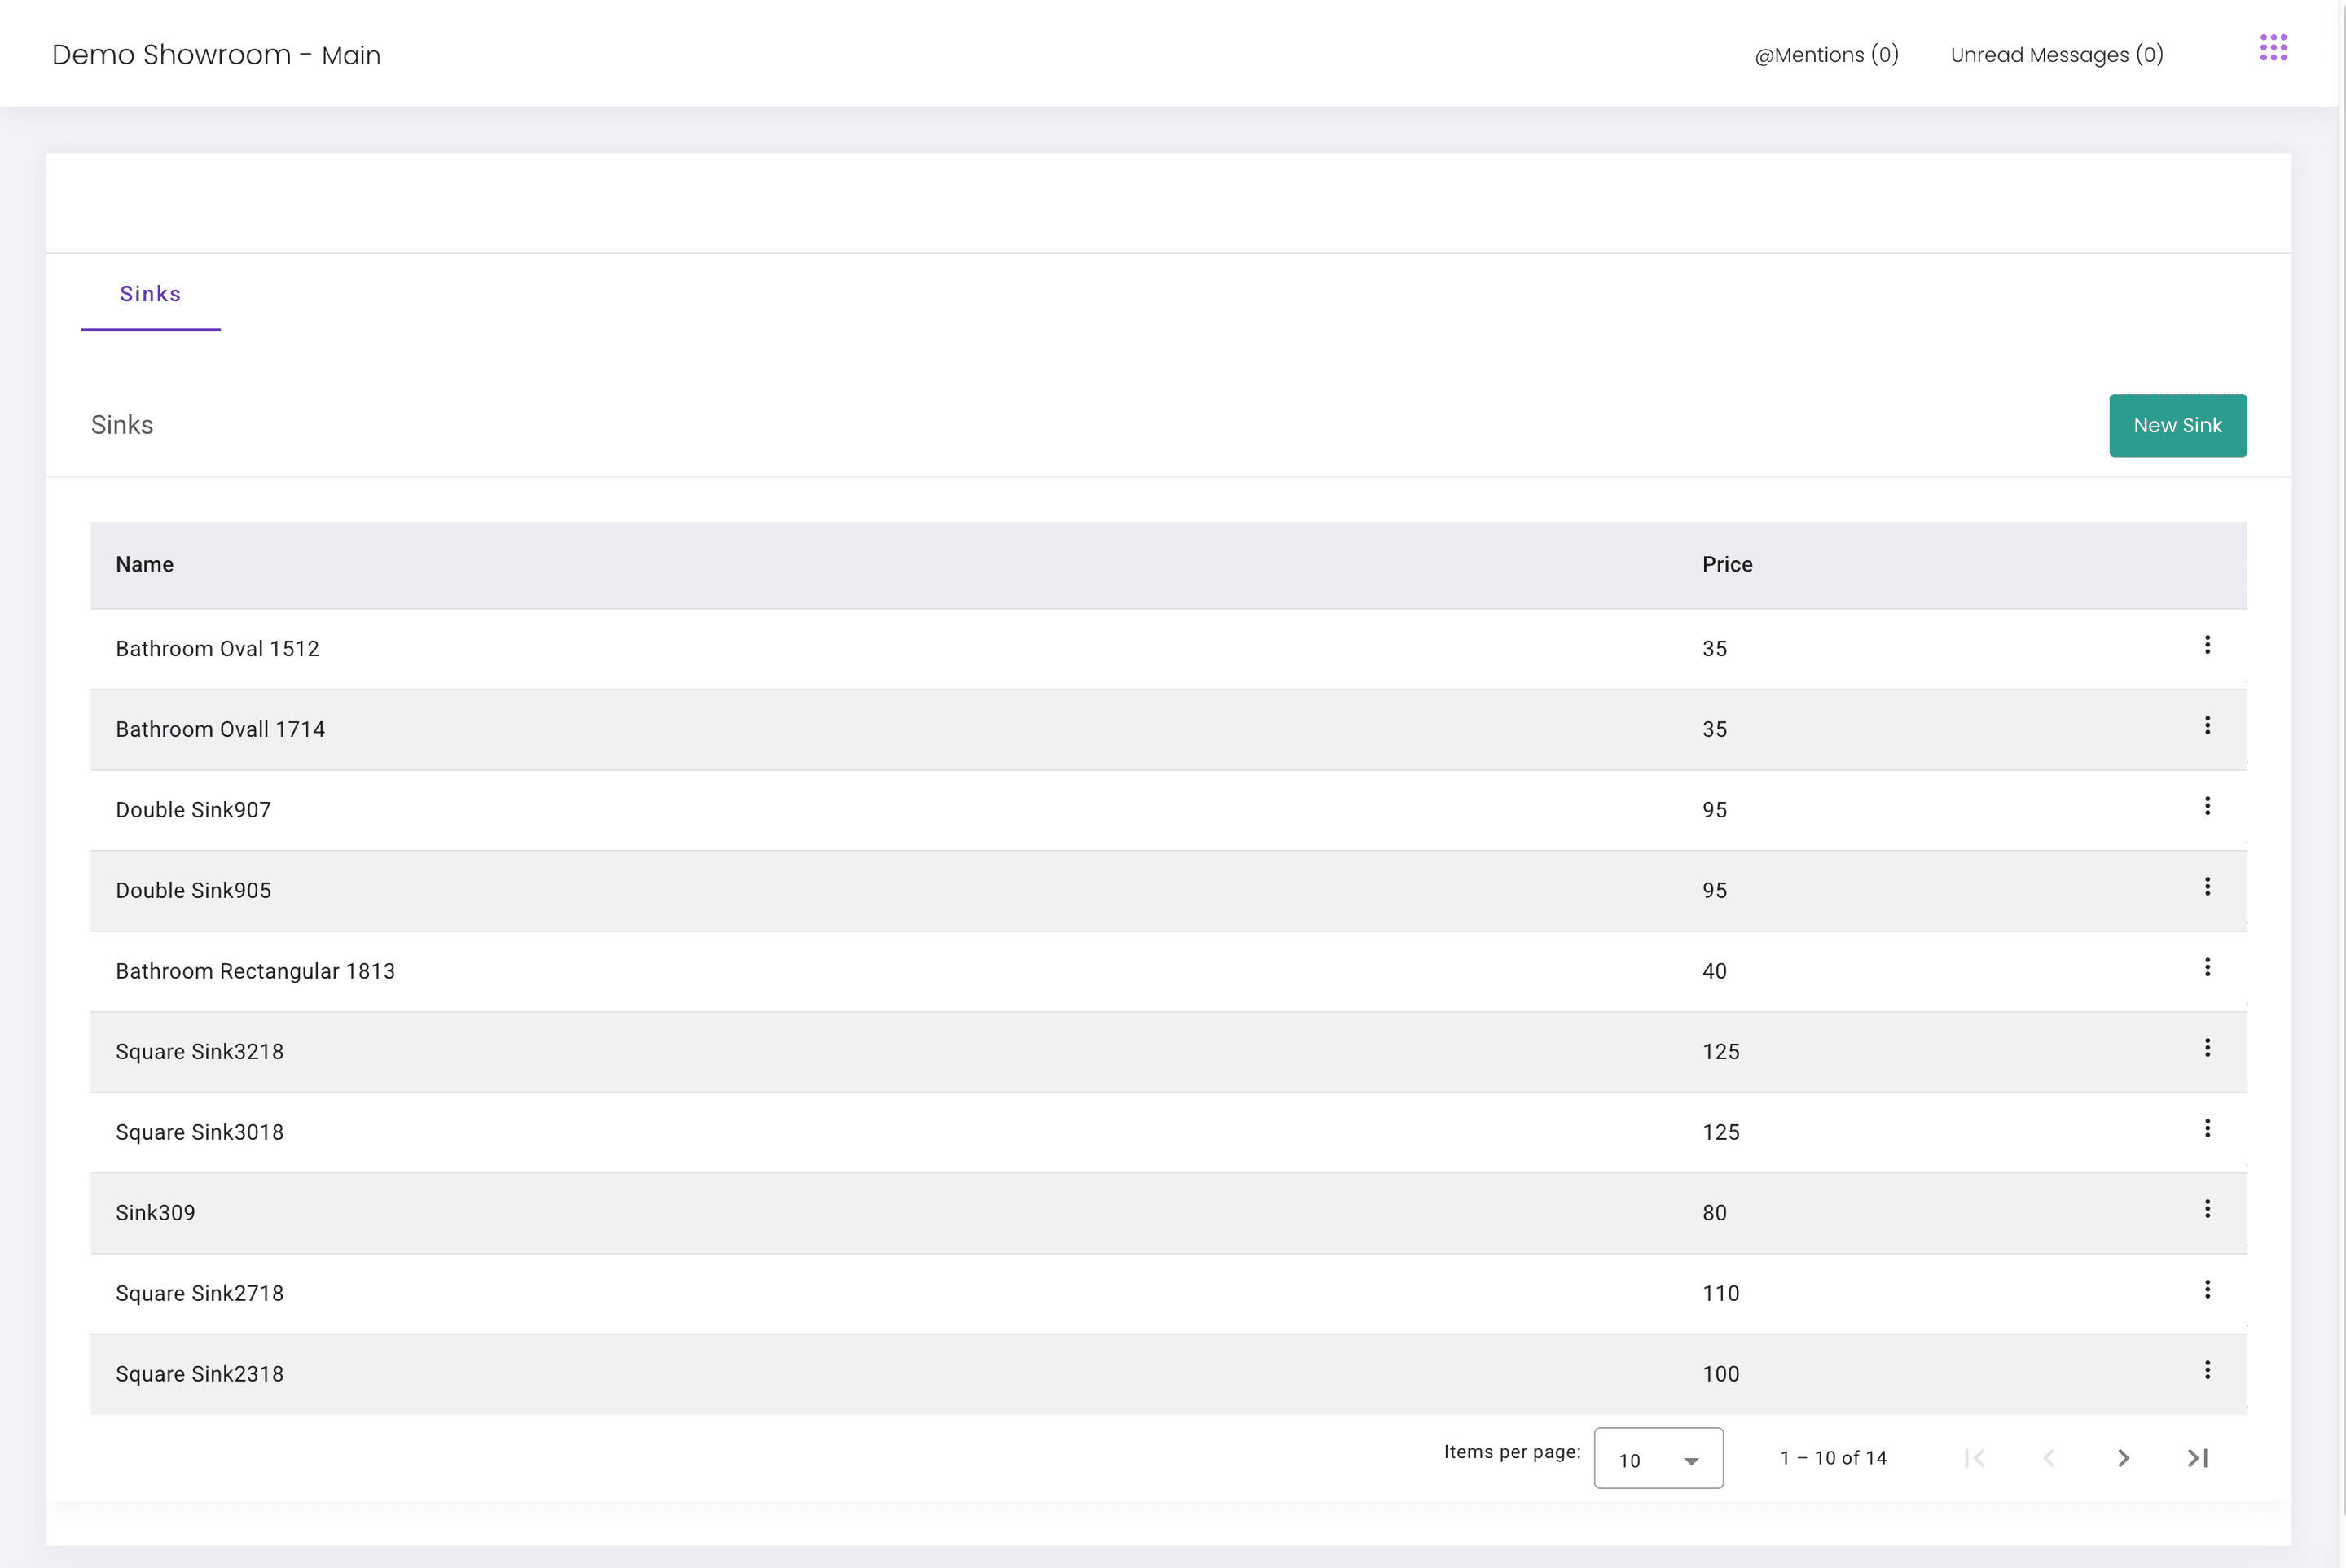Jump to last page of sinks
This screenshot has width=2346, height=1568.
tap(2198, 1458)
